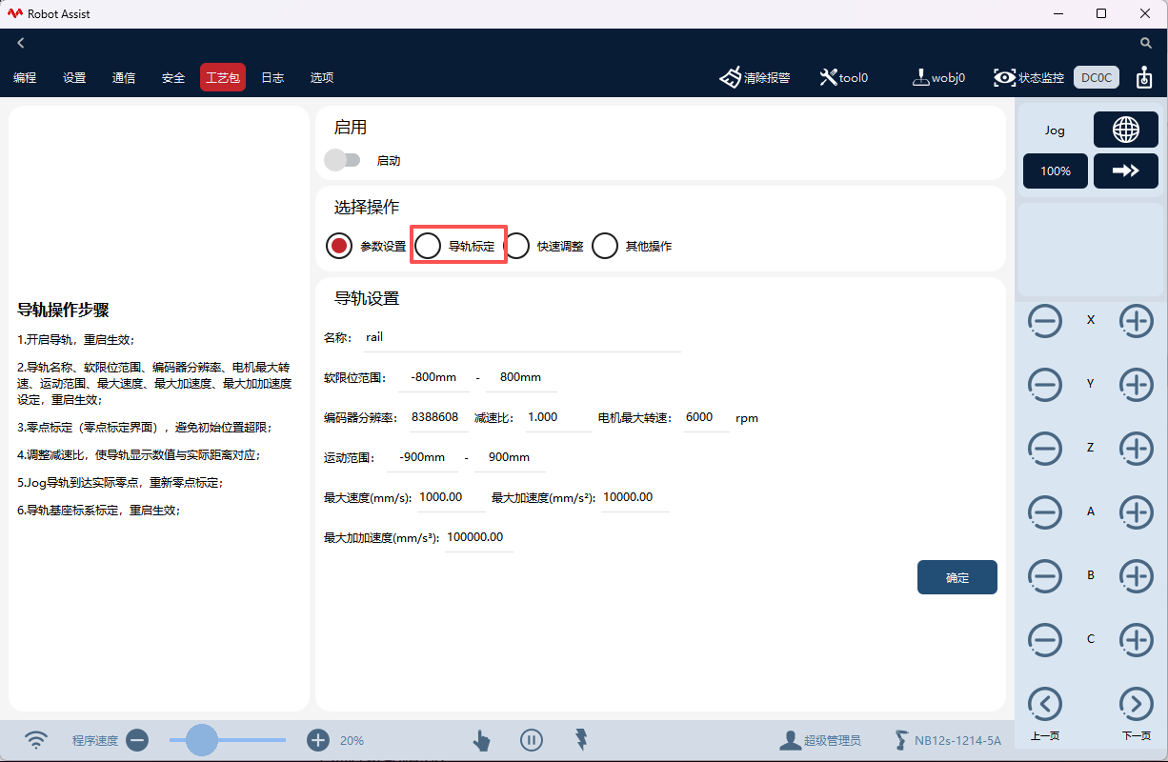Click the back chevron at top left
Image resolution: width=1168 pixels, height=762 pixels.
coord(20,42)
